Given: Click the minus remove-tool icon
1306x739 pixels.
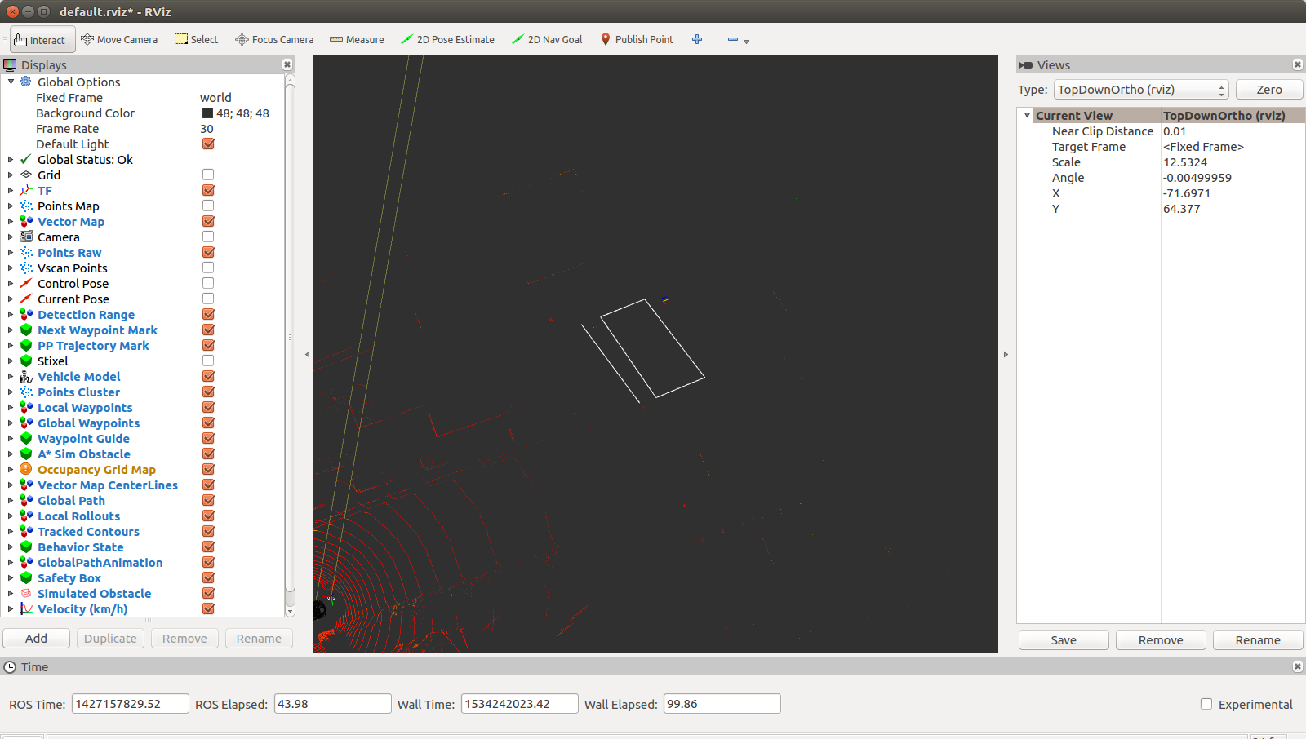Looking at the screenshot, I should pyautogui.click(x=732, y=39).
